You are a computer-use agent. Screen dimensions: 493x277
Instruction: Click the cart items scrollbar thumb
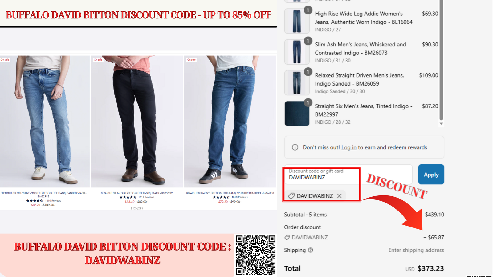click(x=441, y=60)
